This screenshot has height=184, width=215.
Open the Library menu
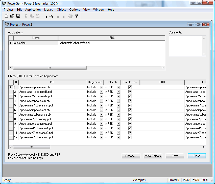[x=49, y=10]
